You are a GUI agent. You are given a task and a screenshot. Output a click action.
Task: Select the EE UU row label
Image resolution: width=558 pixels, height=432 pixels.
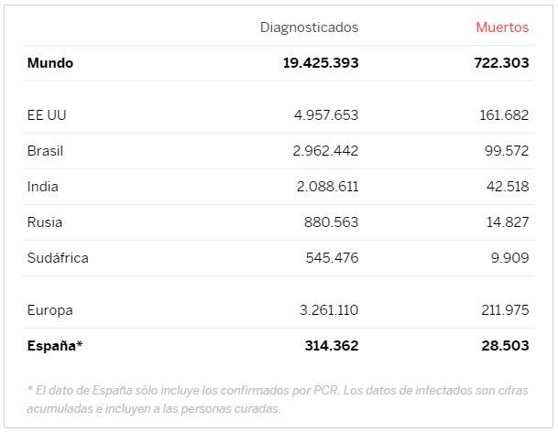[47, 115]
